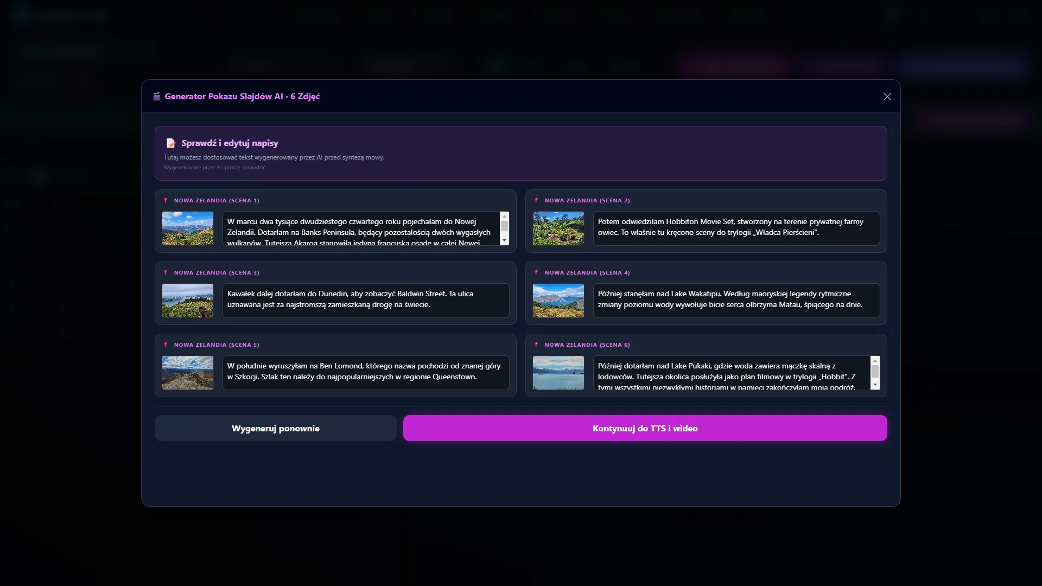Image resolution: width=1042 pixels, height=586 pixels.
Task: Click the pin icon for Scena 2
Action: [536, 201]
